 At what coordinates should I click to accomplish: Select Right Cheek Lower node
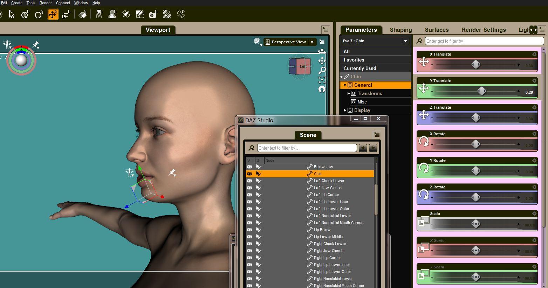coord(330,244)
